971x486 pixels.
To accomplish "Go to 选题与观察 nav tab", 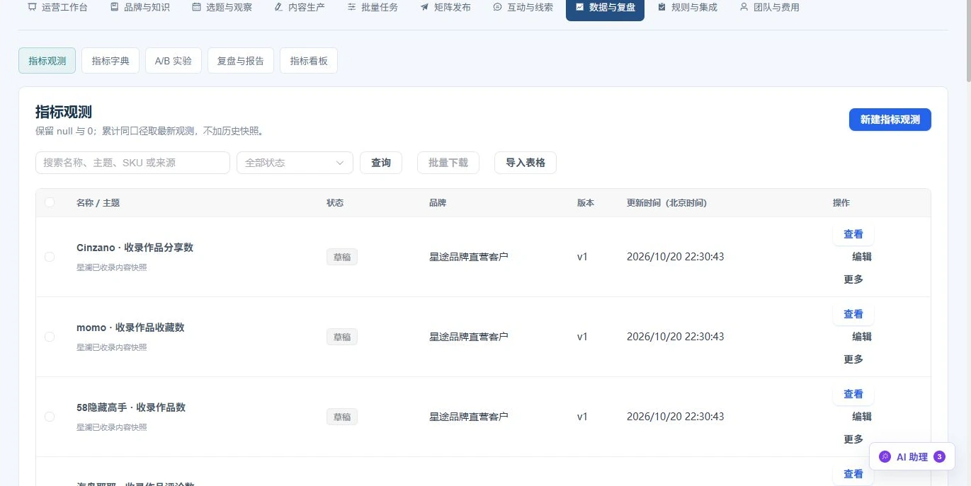I will tap(222, 8).
